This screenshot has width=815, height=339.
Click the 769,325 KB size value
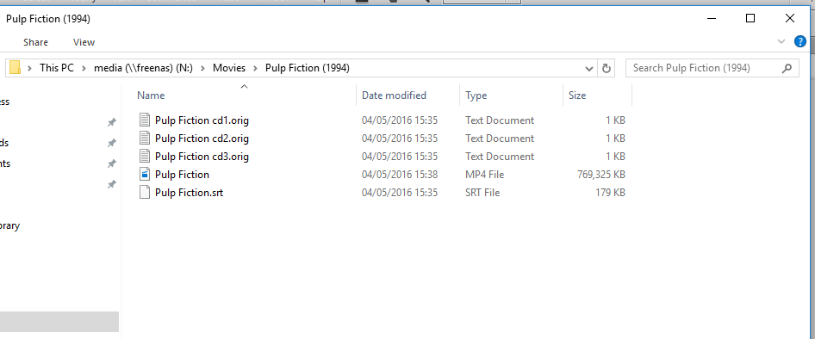coord(600,175)
